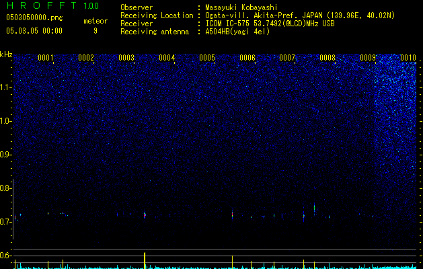423x269 pixels.
Task: Click time marker 0008
Action: (x=328, y=58)
